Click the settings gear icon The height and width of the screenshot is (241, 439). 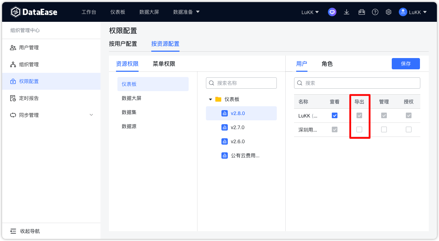click(388, 12)
